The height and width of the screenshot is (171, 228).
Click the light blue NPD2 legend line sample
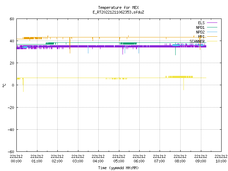point(212,32)
